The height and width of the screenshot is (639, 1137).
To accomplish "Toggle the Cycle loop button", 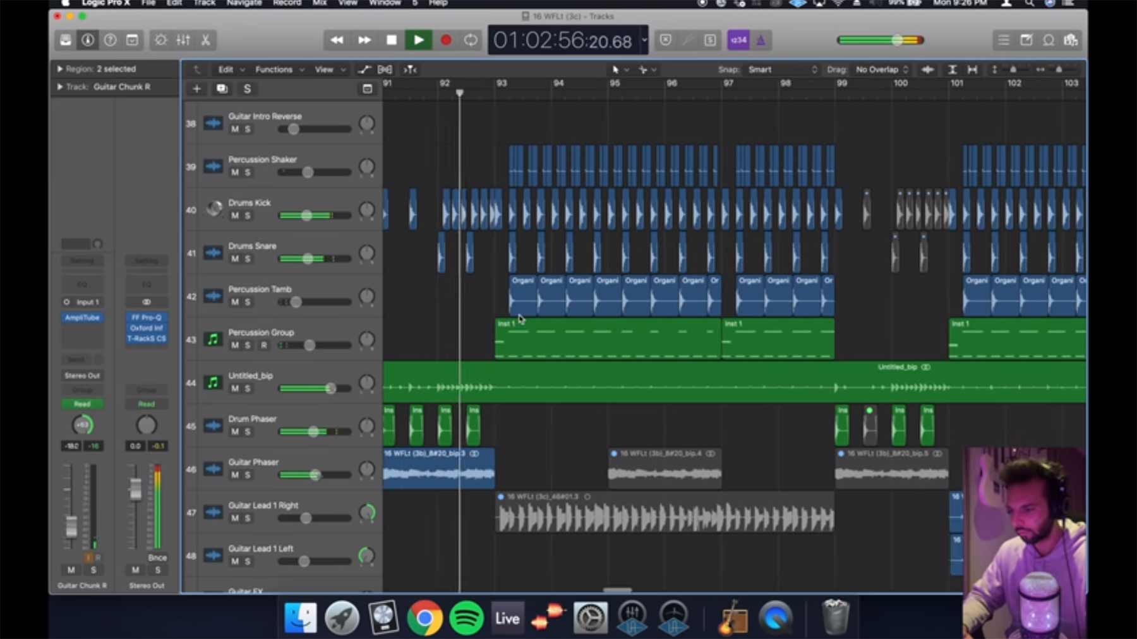I will tap(471, 40).
